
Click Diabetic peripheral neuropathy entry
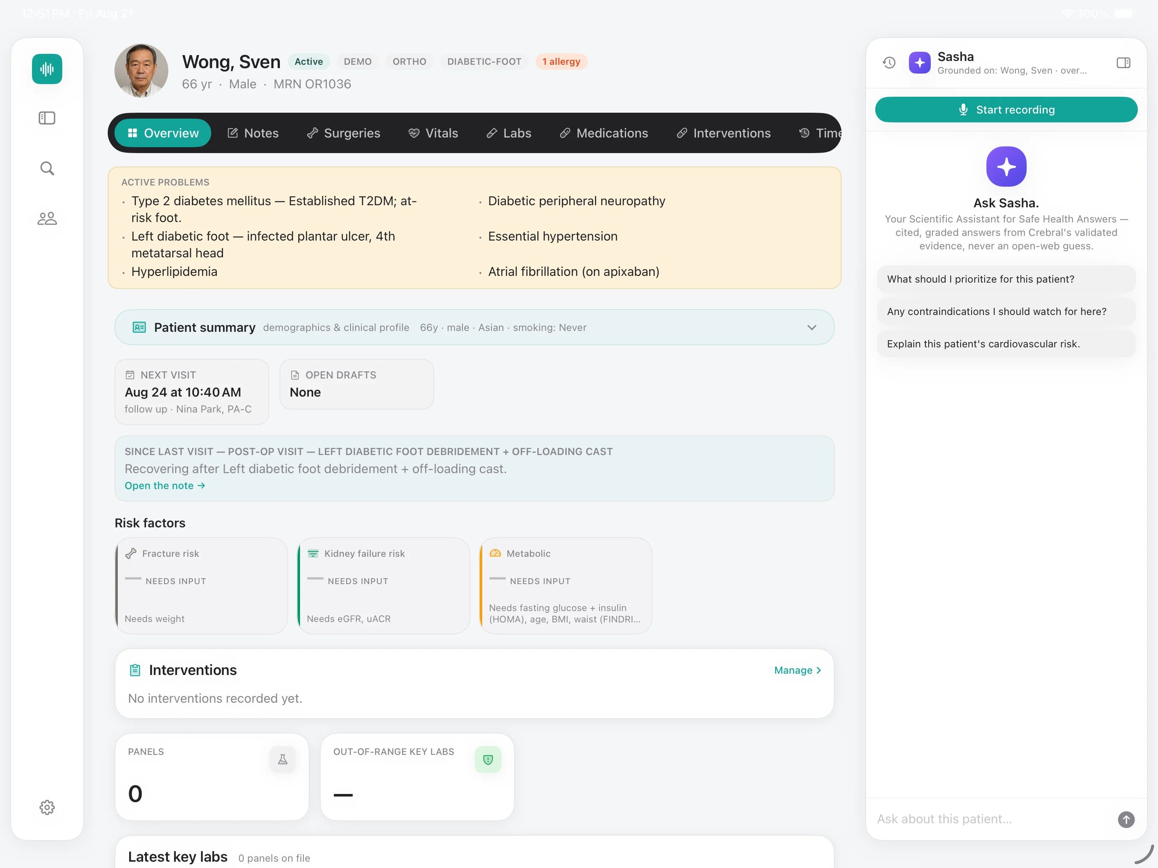[576, 201]
